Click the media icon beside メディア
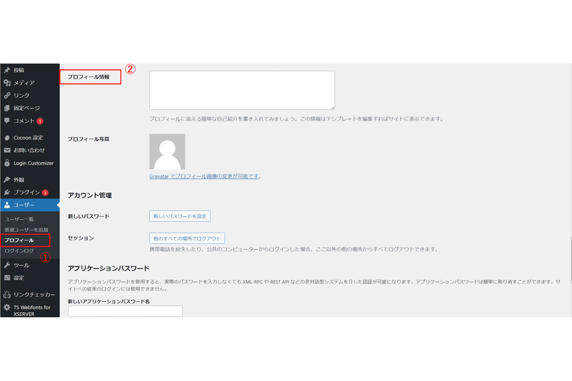The width and height of the screenshot is (572, 381). click(x=7, y=83)
